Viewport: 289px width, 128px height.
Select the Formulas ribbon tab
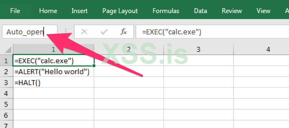pos(166,11)
